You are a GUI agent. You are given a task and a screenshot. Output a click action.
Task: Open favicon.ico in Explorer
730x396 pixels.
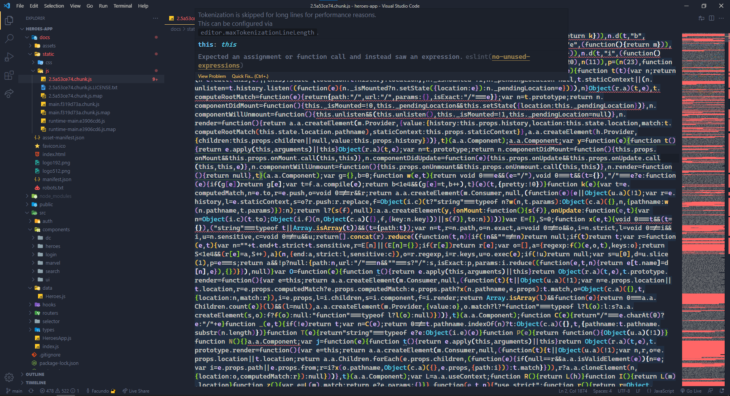[54, 146]
